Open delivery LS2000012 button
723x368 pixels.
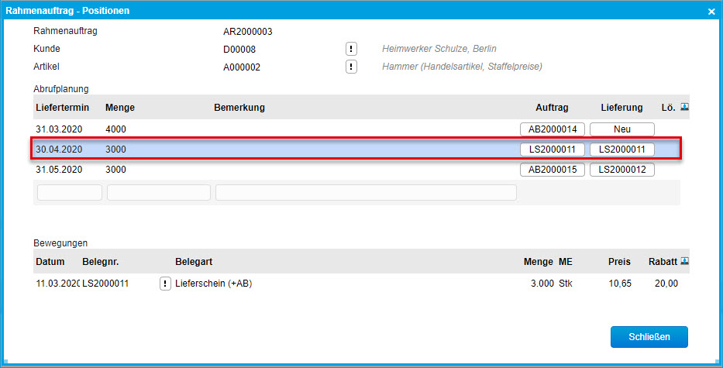[622, 170]
